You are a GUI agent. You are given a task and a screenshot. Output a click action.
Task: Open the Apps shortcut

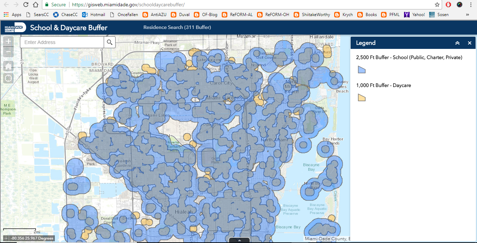point(13,15)
